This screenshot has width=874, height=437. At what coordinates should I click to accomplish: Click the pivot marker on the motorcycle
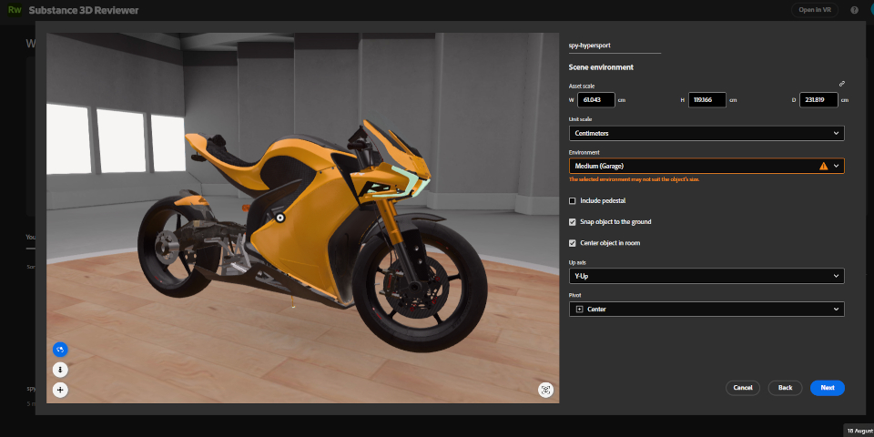280,218
